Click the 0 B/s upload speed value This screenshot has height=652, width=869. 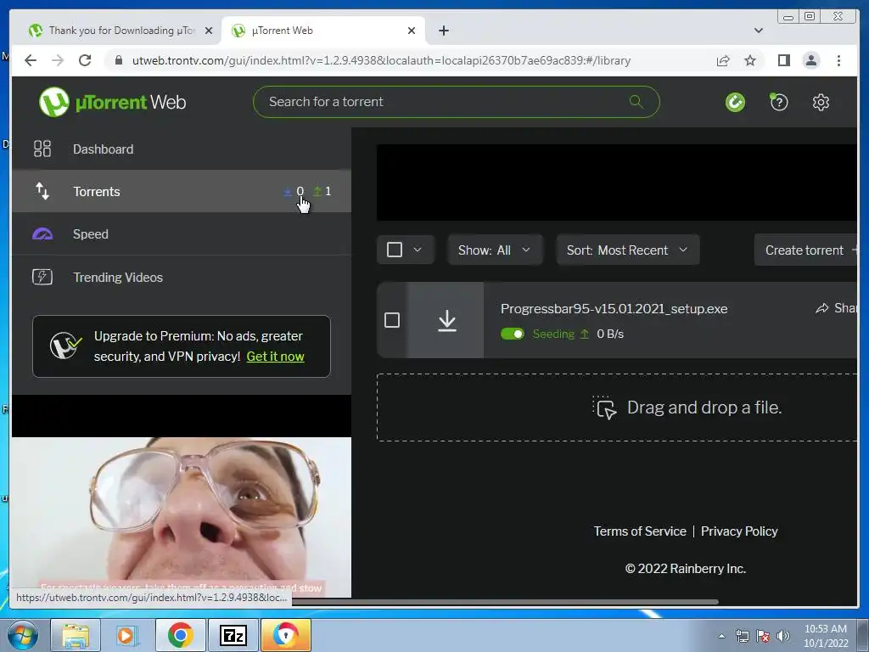(610, 334)
